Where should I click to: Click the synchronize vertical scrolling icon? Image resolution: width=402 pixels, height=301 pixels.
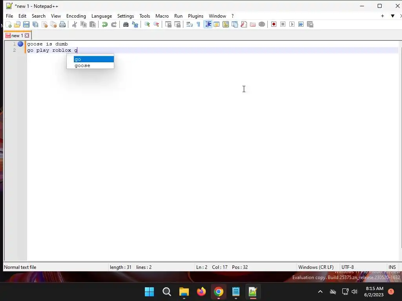pyautogui.click(x=168, y=24)
